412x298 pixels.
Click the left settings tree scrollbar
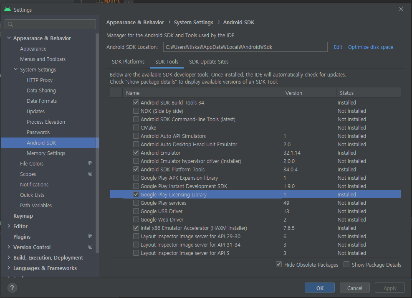pos(97,142)
